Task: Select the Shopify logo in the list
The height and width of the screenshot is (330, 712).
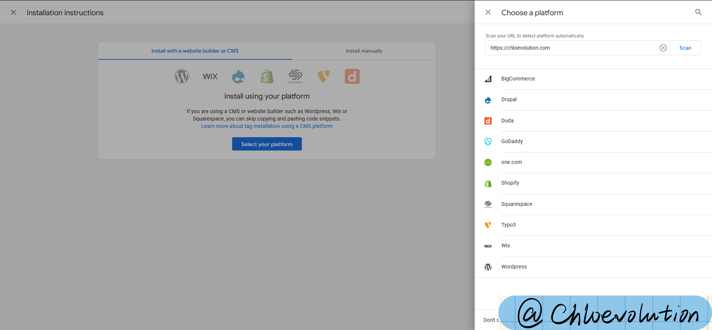Action: pos(488,183)
